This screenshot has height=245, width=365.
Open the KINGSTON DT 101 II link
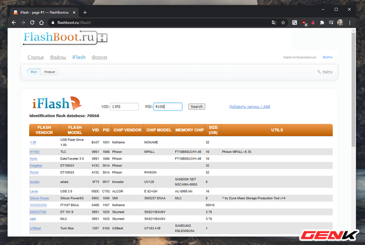(38, 212)
